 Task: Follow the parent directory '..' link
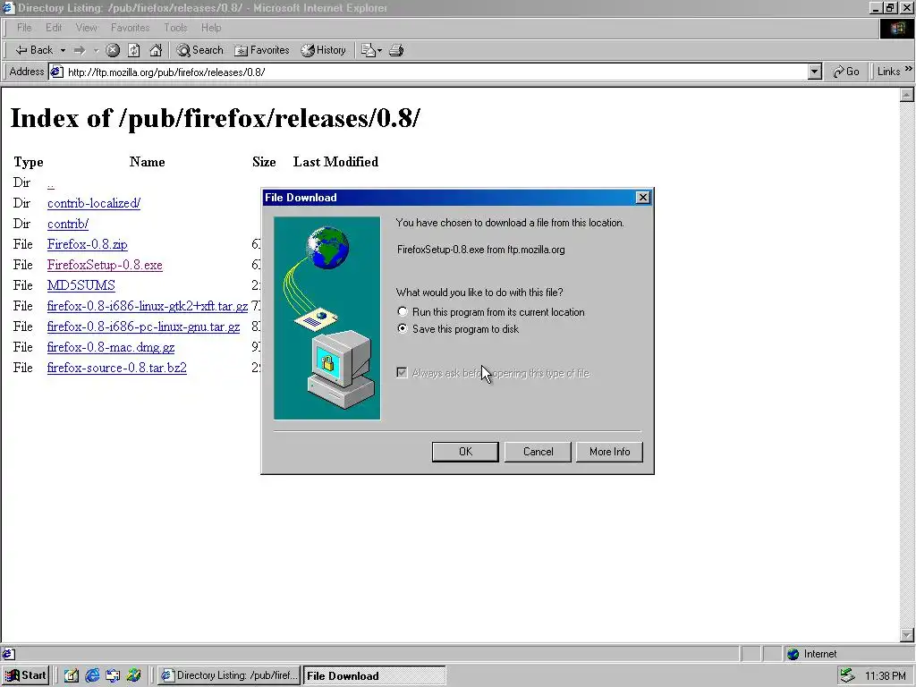tap(51, 183)
